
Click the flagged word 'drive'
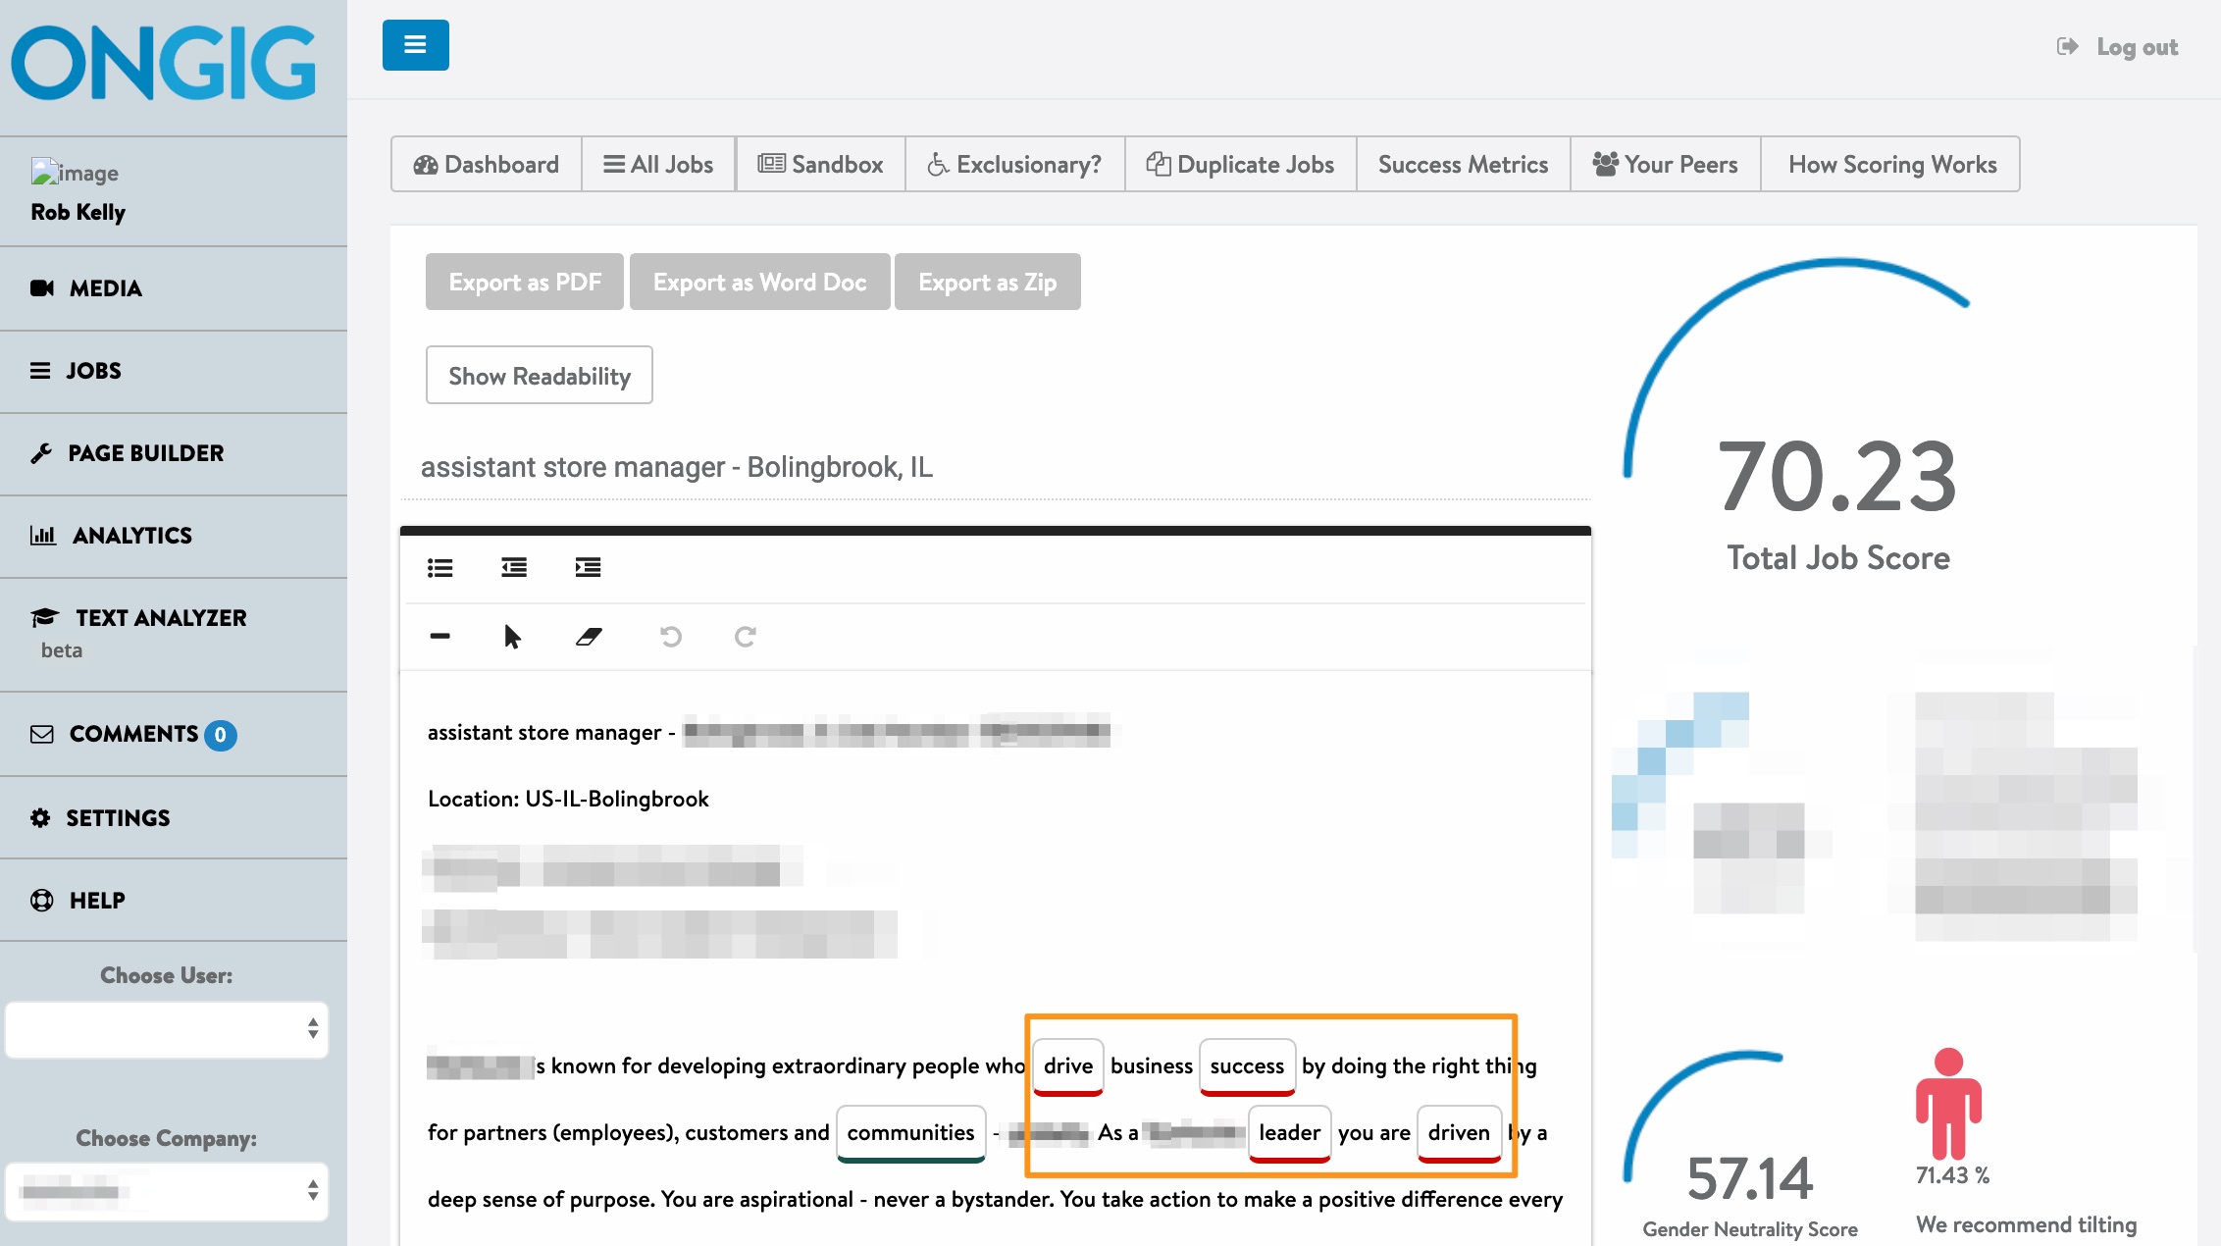point(1068,1066)
